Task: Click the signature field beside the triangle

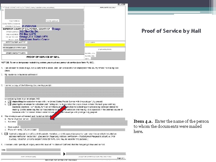Action: (x=96, y=154)
